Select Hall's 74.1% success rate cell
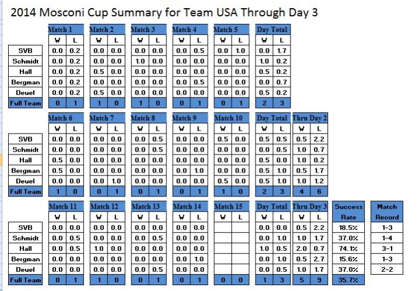This screenshot has height=291, width=419. click(x=348, y=248)
